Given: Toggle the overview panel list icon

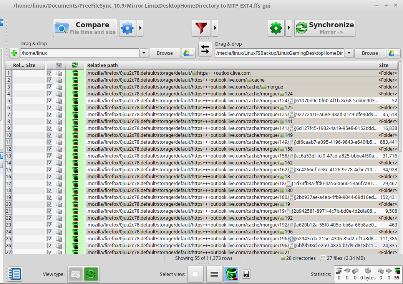Looking at the screenshot, I should 15,274.
